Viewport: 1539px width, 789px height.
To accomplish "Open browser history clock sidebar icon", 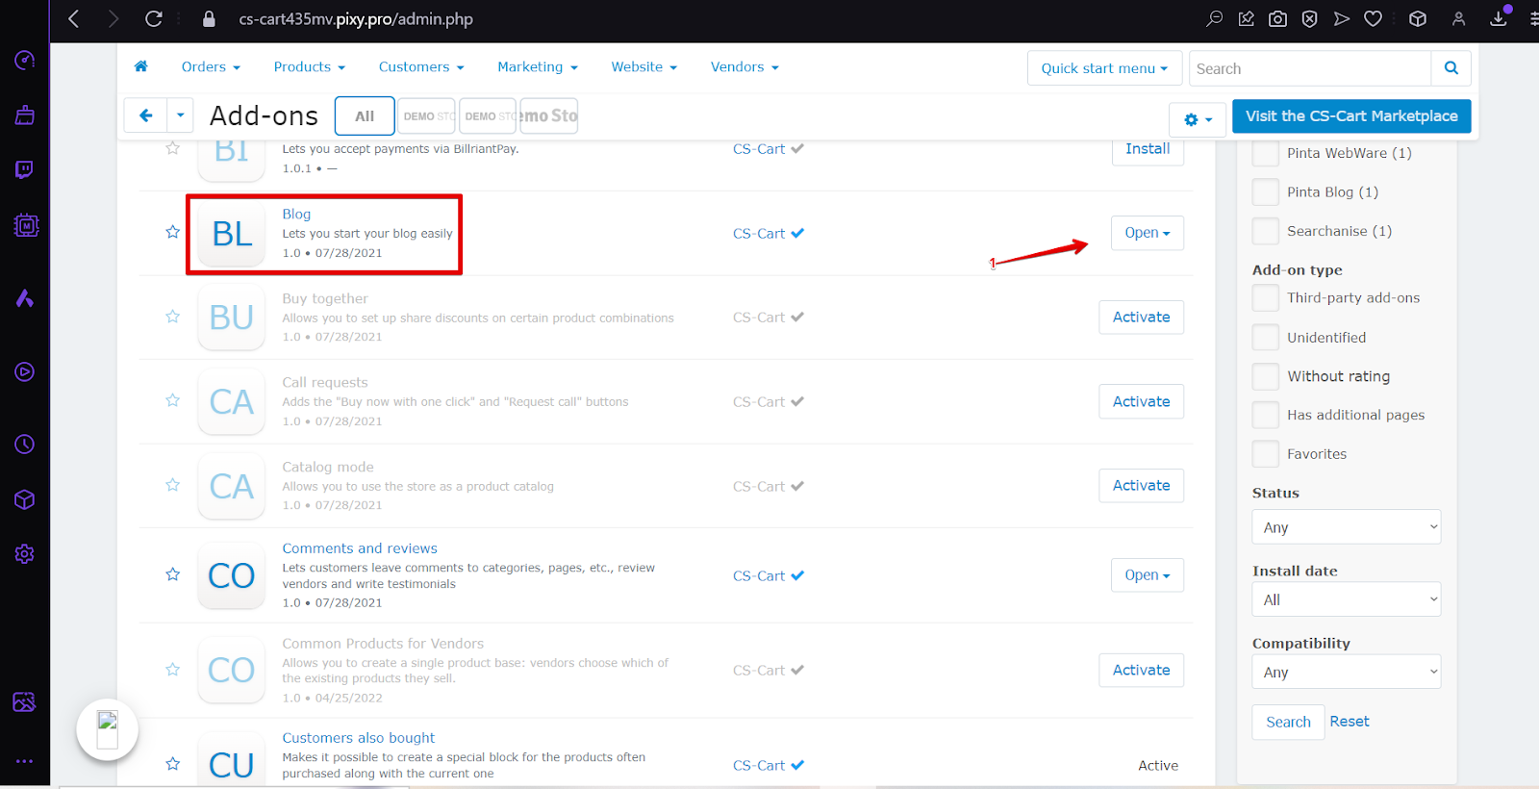I will 25,444.
